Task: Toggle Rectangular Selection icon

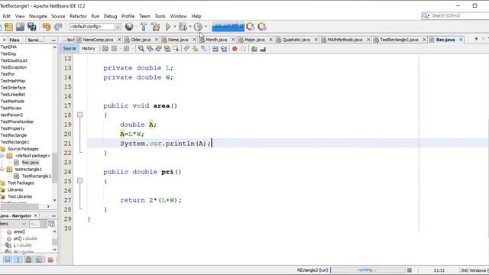Action: tap(176, 49)
